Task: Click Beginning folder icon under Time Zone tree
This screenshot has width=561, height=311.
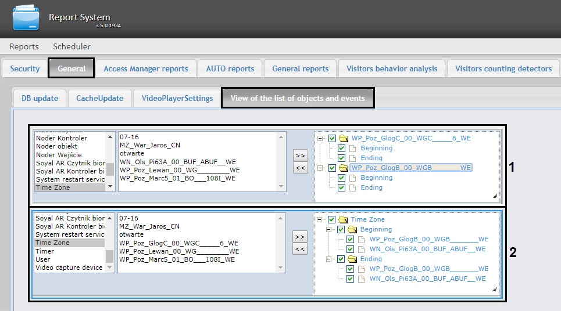Action: pyautogui.click(x=353, y=229)
